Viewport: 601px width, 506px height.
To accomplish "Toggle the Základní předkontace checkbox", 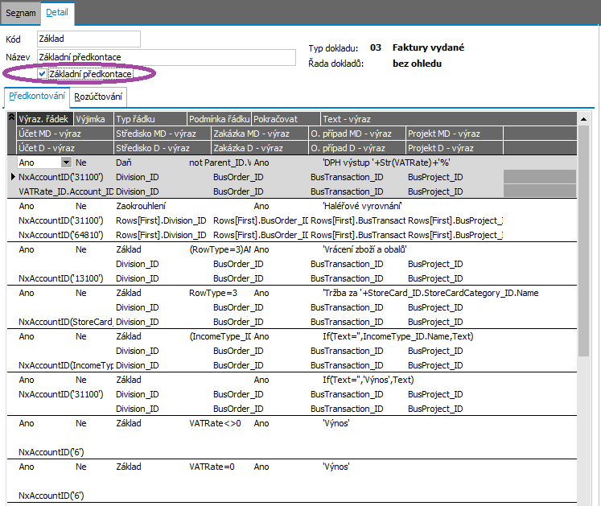I will click(43, 74).
